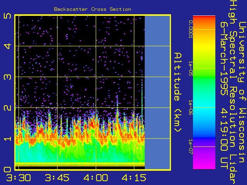Click the altitude axis label '1'
Viewport: 247px width, 185px height.
coord(8,139)
